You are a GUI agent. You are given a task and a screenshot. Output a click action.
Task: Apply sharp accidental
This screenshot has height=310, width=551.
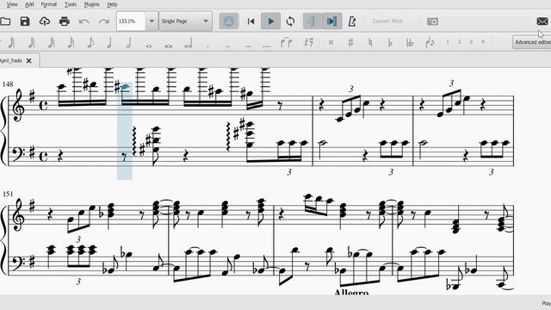click(350, 42)
